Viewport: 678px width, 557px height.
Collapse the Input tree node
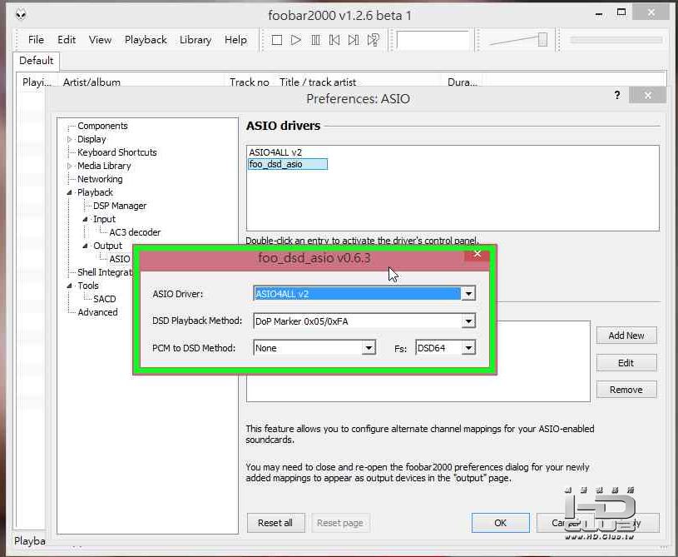tap(85, 220)
